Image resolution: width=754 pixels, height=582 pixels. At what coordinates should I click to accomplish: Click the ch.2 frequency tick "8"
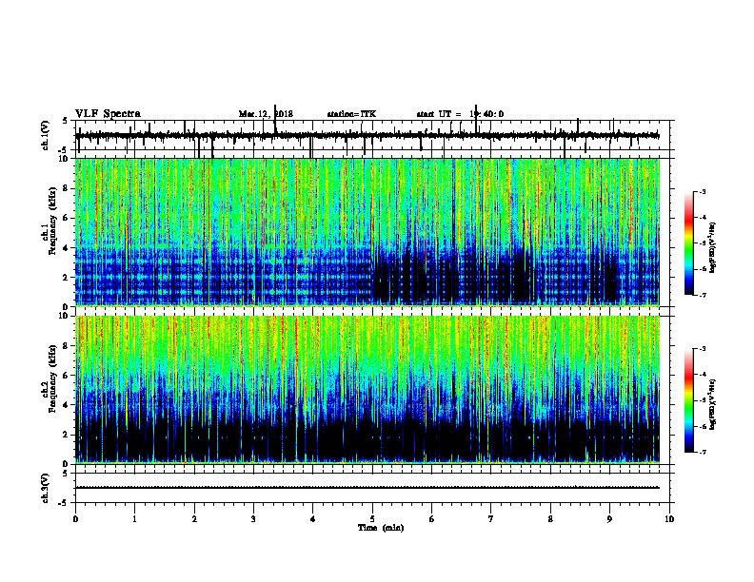coord(66,346)
